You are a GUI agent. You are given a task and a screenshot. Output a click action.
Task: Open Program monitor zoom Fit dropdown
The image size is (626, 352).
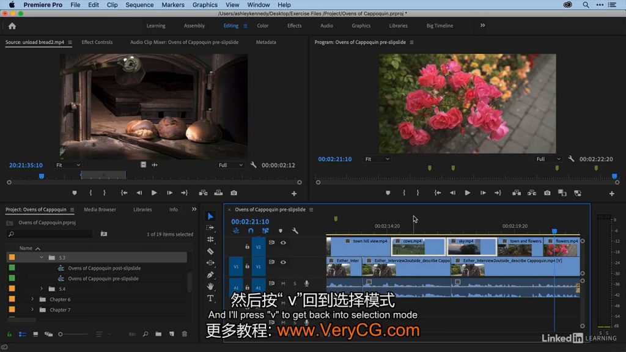[377, 159]
